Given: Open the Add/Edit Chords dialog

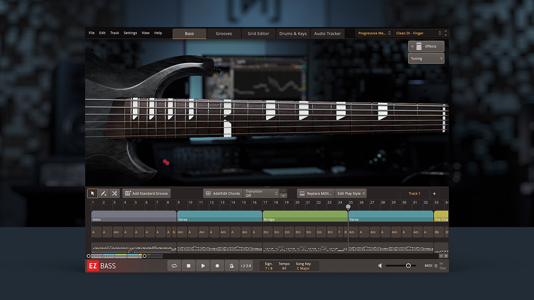Looking at the screenshot, I should coord(223,193).
